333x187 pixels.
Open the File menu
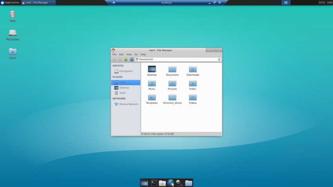(x=114, y=54)
